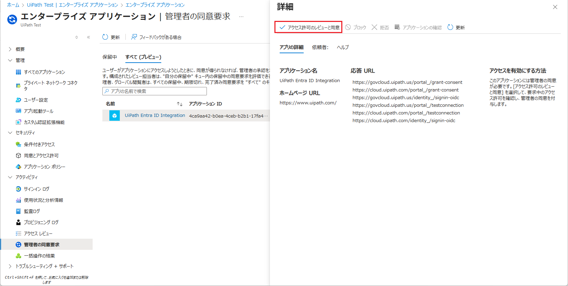Click the フィードバックがある場合 toolbar label
The image size is (568, 286).
tap(160, 37)
